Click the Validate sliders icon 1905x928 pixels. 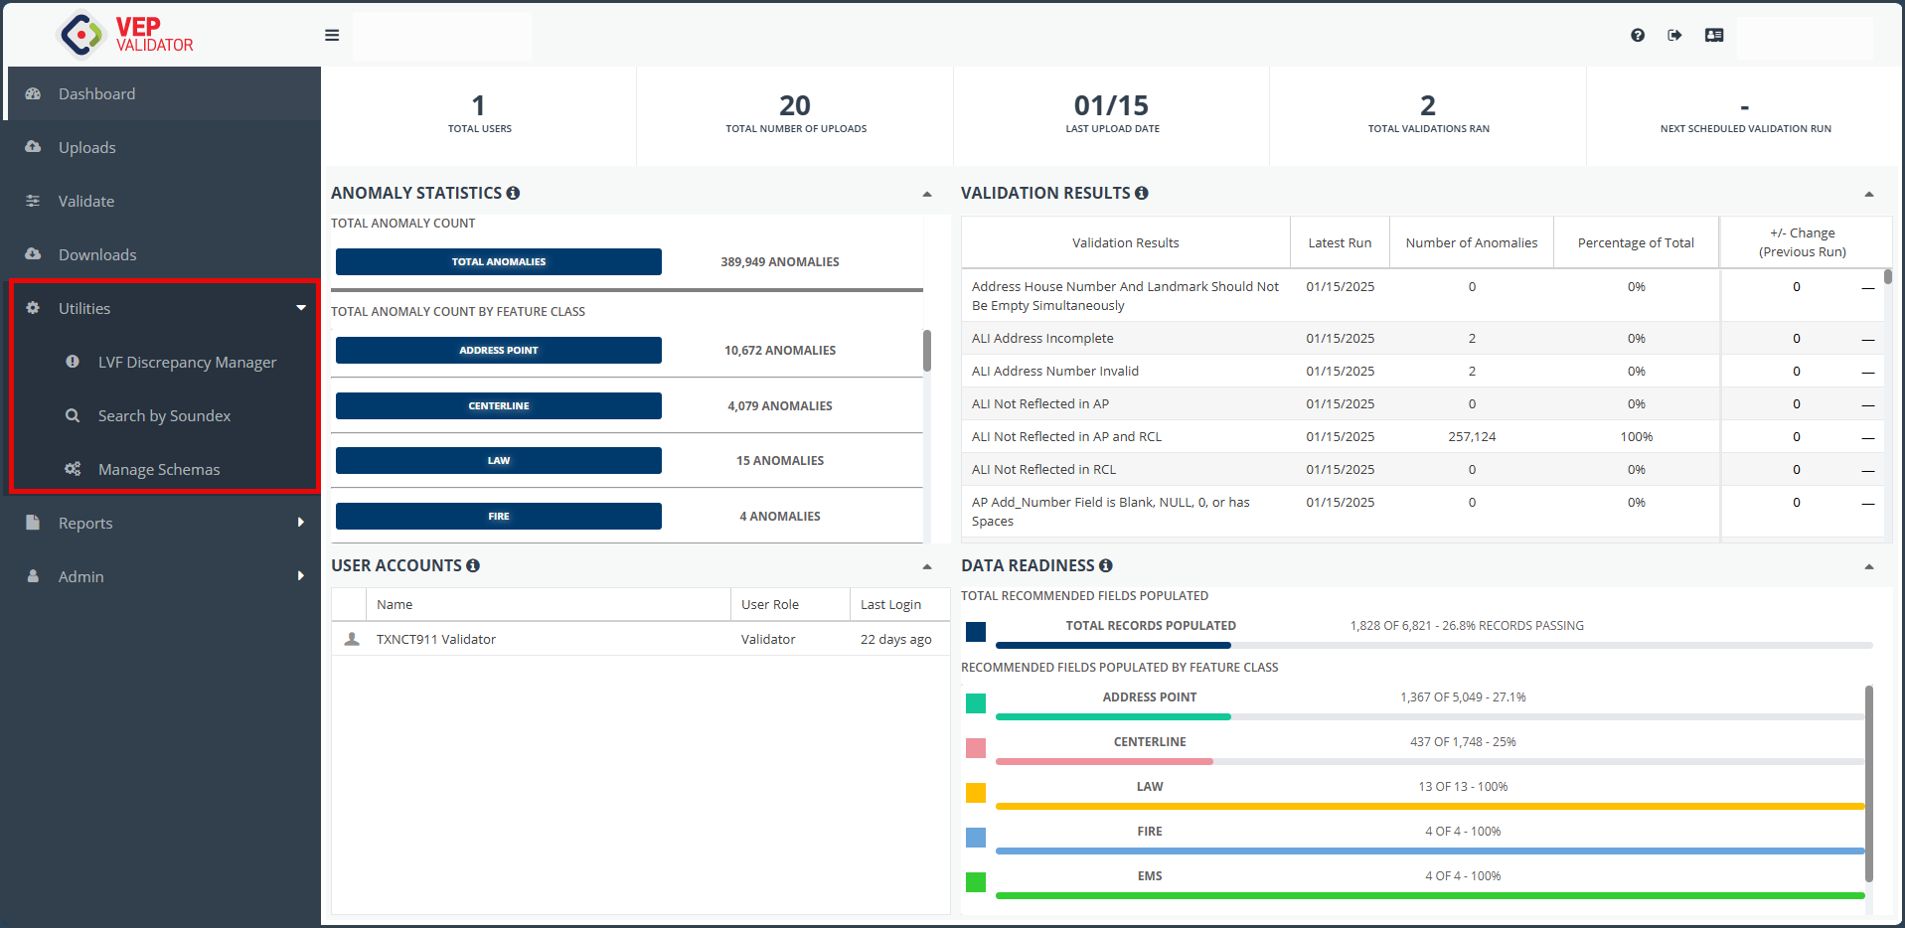(33, 201)
